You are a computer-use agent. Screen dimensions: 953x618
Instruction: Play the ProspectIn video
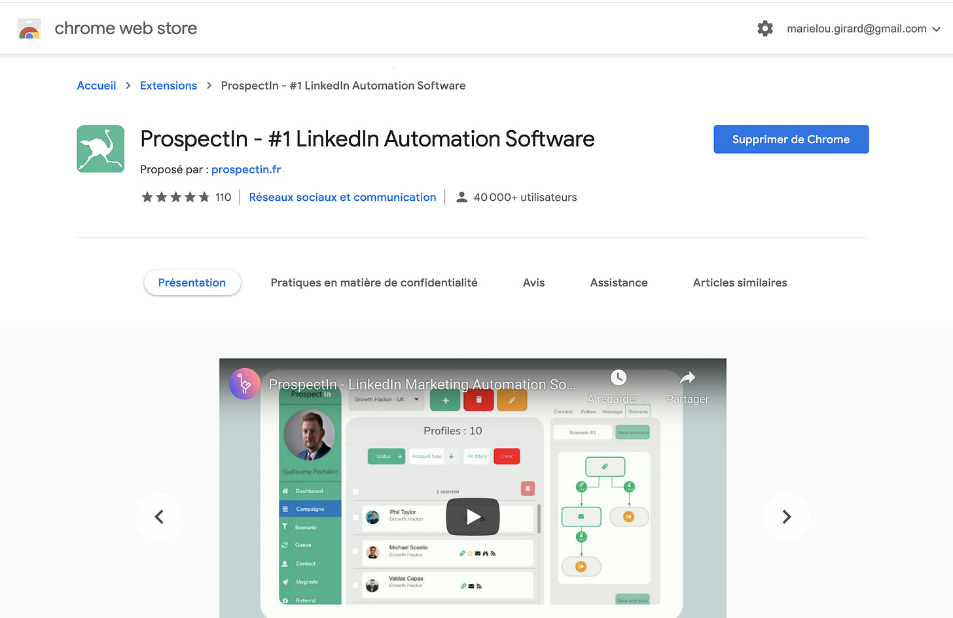tap(473, 517)
